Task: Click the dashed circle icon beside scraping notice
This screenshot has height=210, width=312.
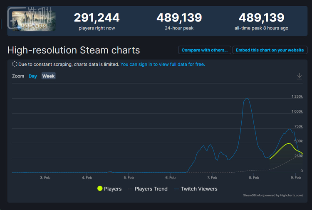Action: pyautogui.click(x=15, y=64)
